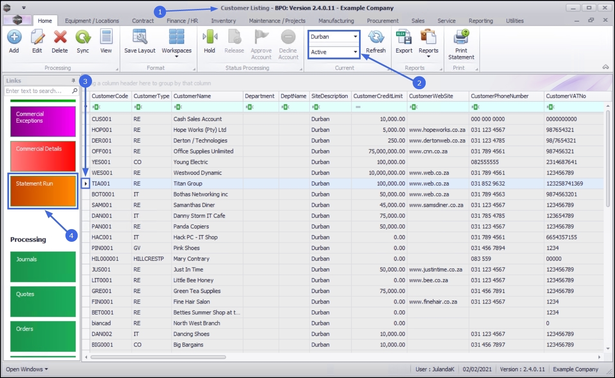Open the Inventory tab
Image resolution: width=615 pixels, height=378 pixels.
(223, 21)
